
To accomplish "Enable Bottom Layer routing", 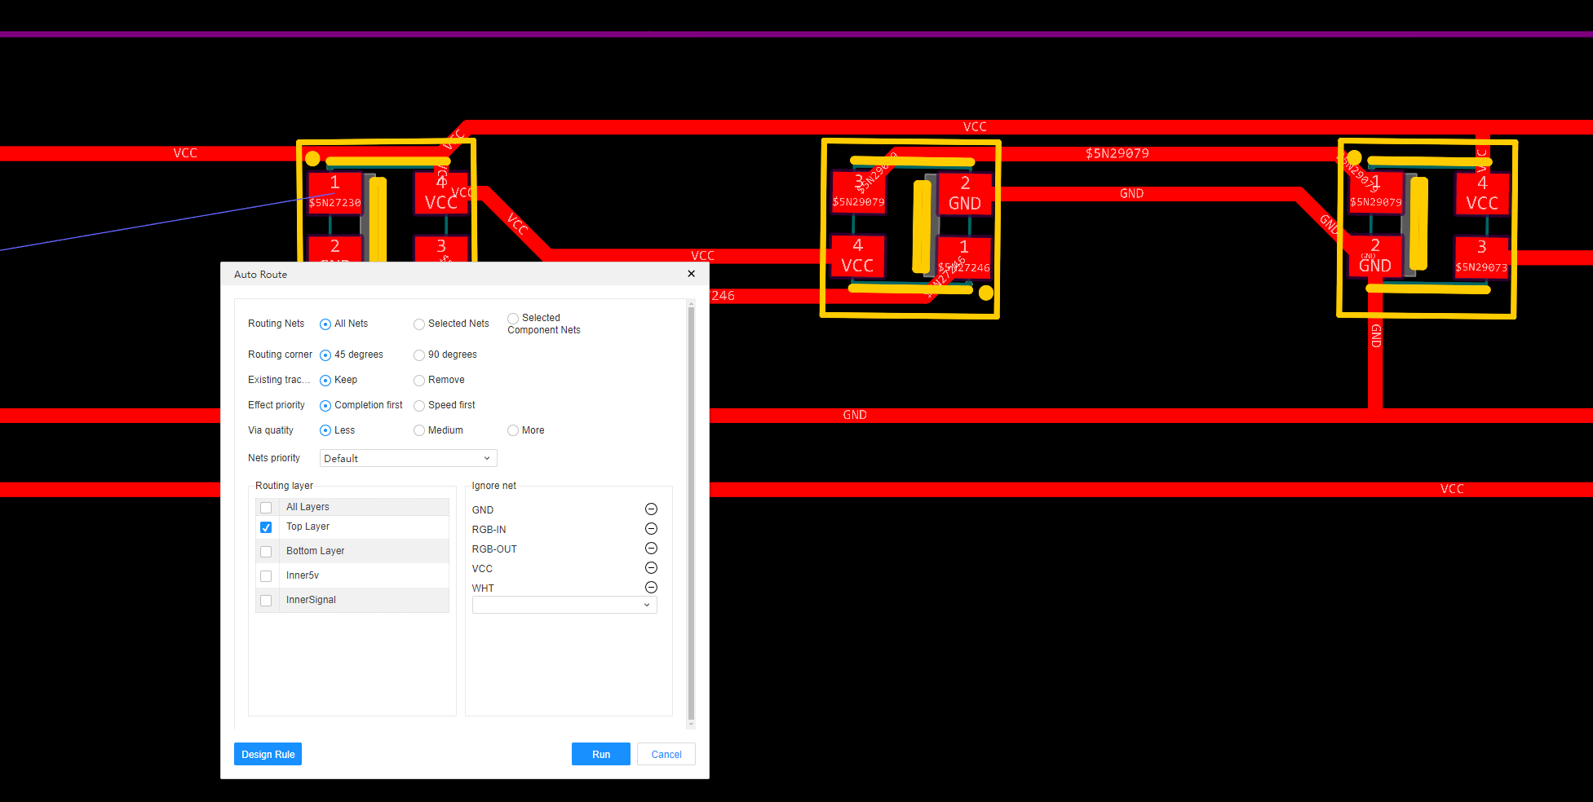I will pos(266,551).
